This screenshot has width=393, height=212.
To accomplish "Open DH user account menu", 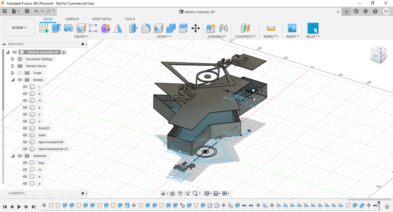I will click(386, 11).
